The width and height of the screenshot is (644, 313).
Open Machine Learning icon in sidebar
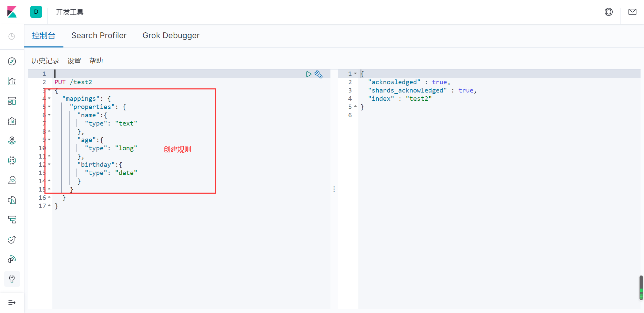click(x=12, y=160)
